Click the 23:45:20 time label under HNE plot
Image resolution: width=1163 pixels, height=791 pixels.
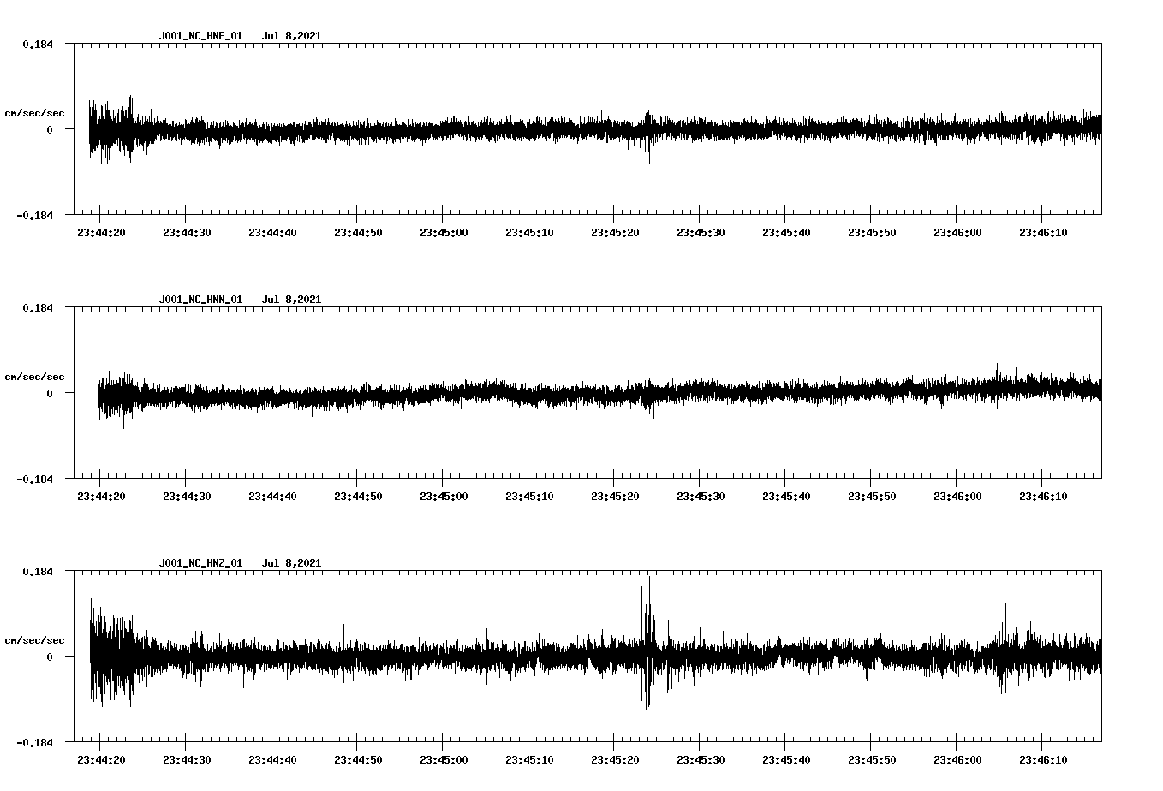615,232
